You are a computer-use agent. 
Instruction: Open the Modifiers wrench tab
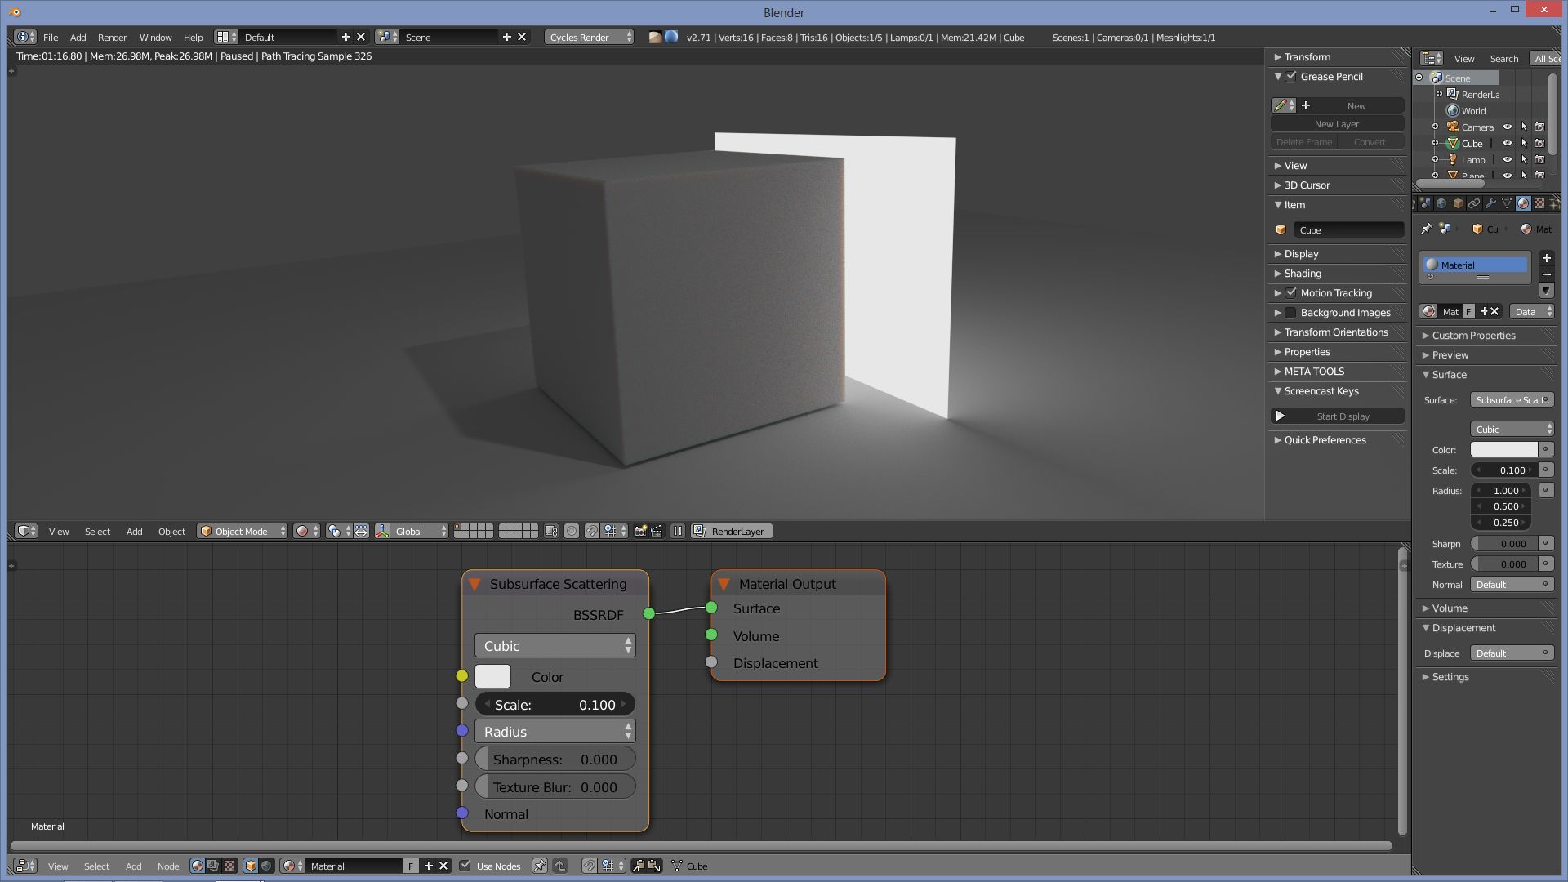tap(1490, 203)
